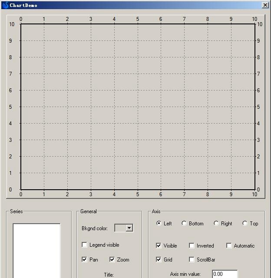Click the 'Bkgnd color:' label

pos(95,228)
